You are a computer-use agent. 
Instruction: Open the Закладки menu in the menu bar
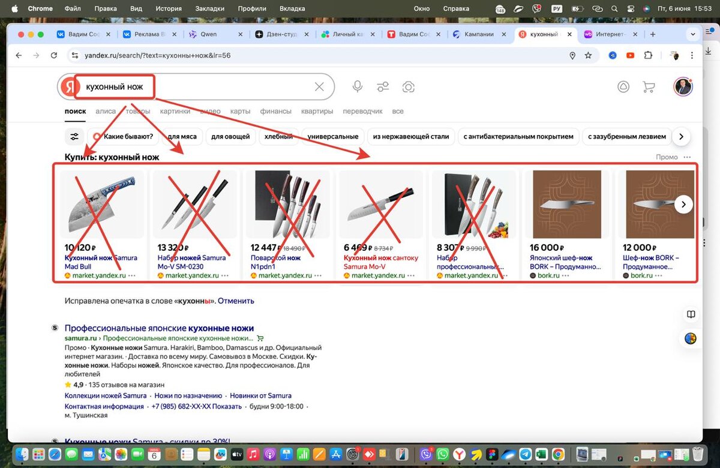(x=210, y=9)
